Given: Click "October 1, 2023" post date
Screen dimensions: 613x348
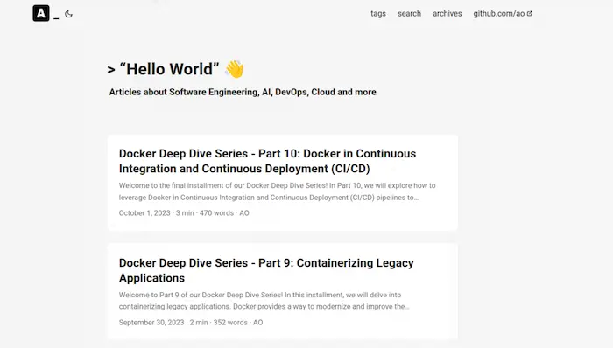Looking at the screenshot, I should click(144, 213).
